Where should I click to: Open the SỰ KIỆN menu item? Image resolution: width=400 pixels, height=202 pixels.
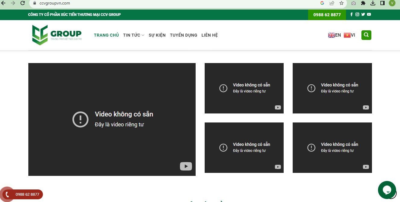(x=157, y=35)
